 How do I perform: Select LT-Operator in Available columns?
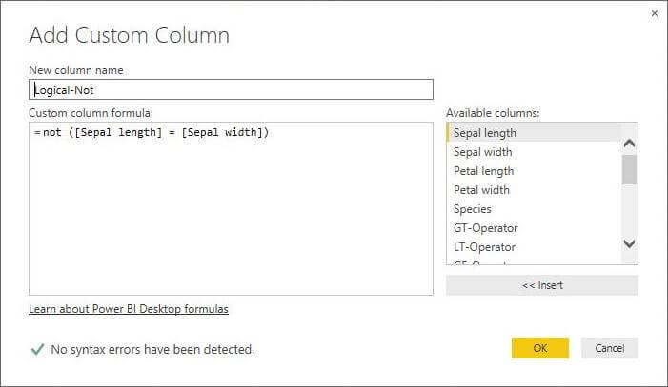[534, 247]
